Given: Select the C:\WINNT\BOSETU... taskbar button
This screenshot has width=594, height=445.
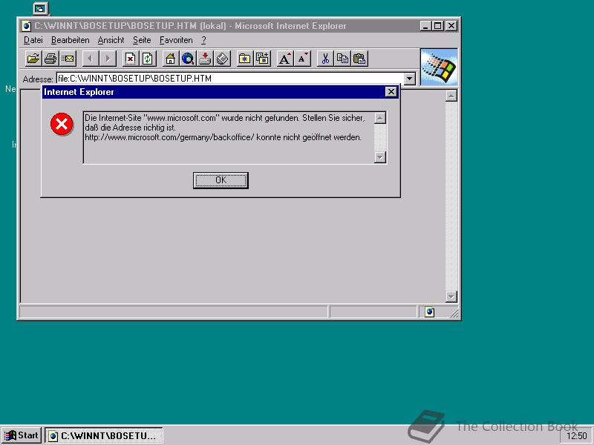Looking at the screenshot, I should click(104, 435).
